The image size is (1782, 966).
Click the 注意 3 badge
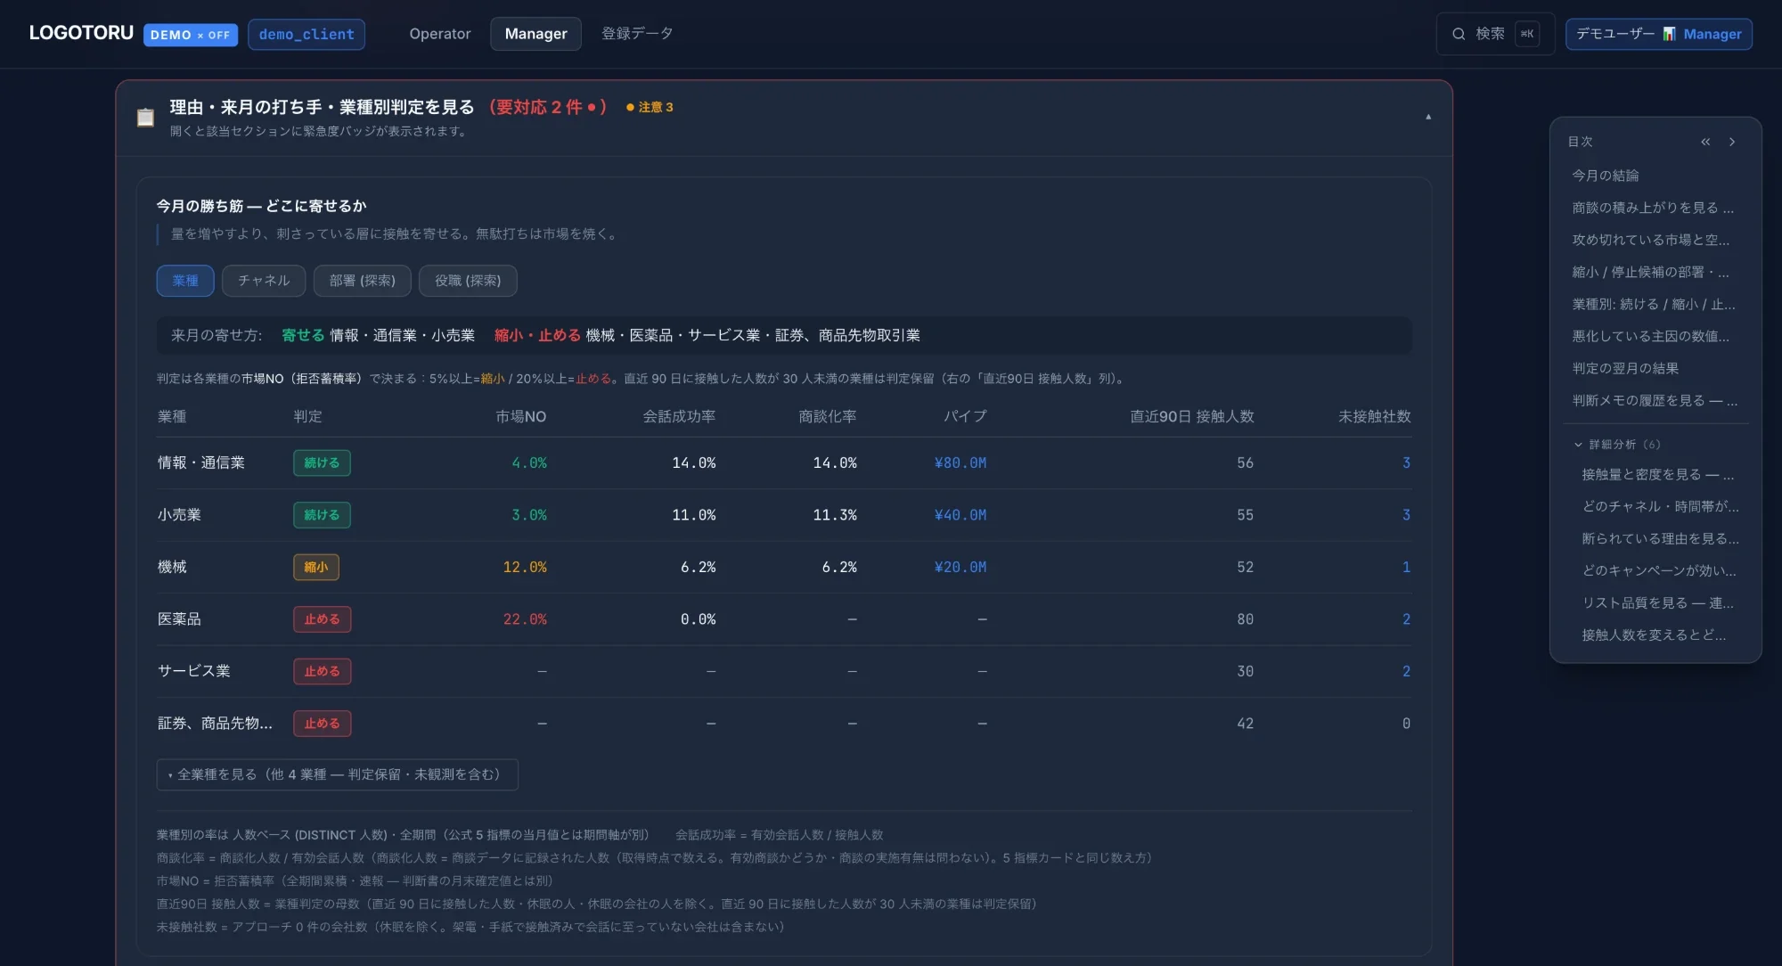coord(650,107)
